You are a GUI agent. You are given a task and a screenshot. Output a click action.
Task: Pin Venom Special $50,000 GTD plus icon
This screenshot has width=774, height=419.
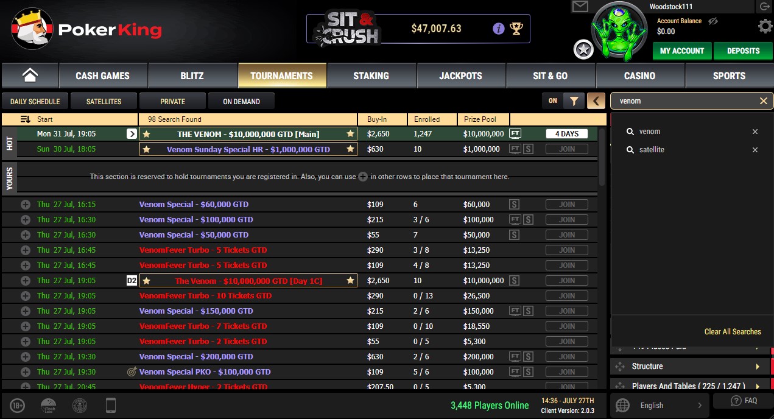click(x=26, y=235)
